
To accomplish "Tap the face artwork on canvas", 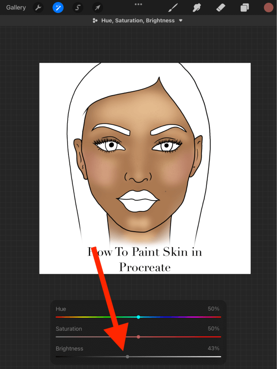I will coord(139,154).
